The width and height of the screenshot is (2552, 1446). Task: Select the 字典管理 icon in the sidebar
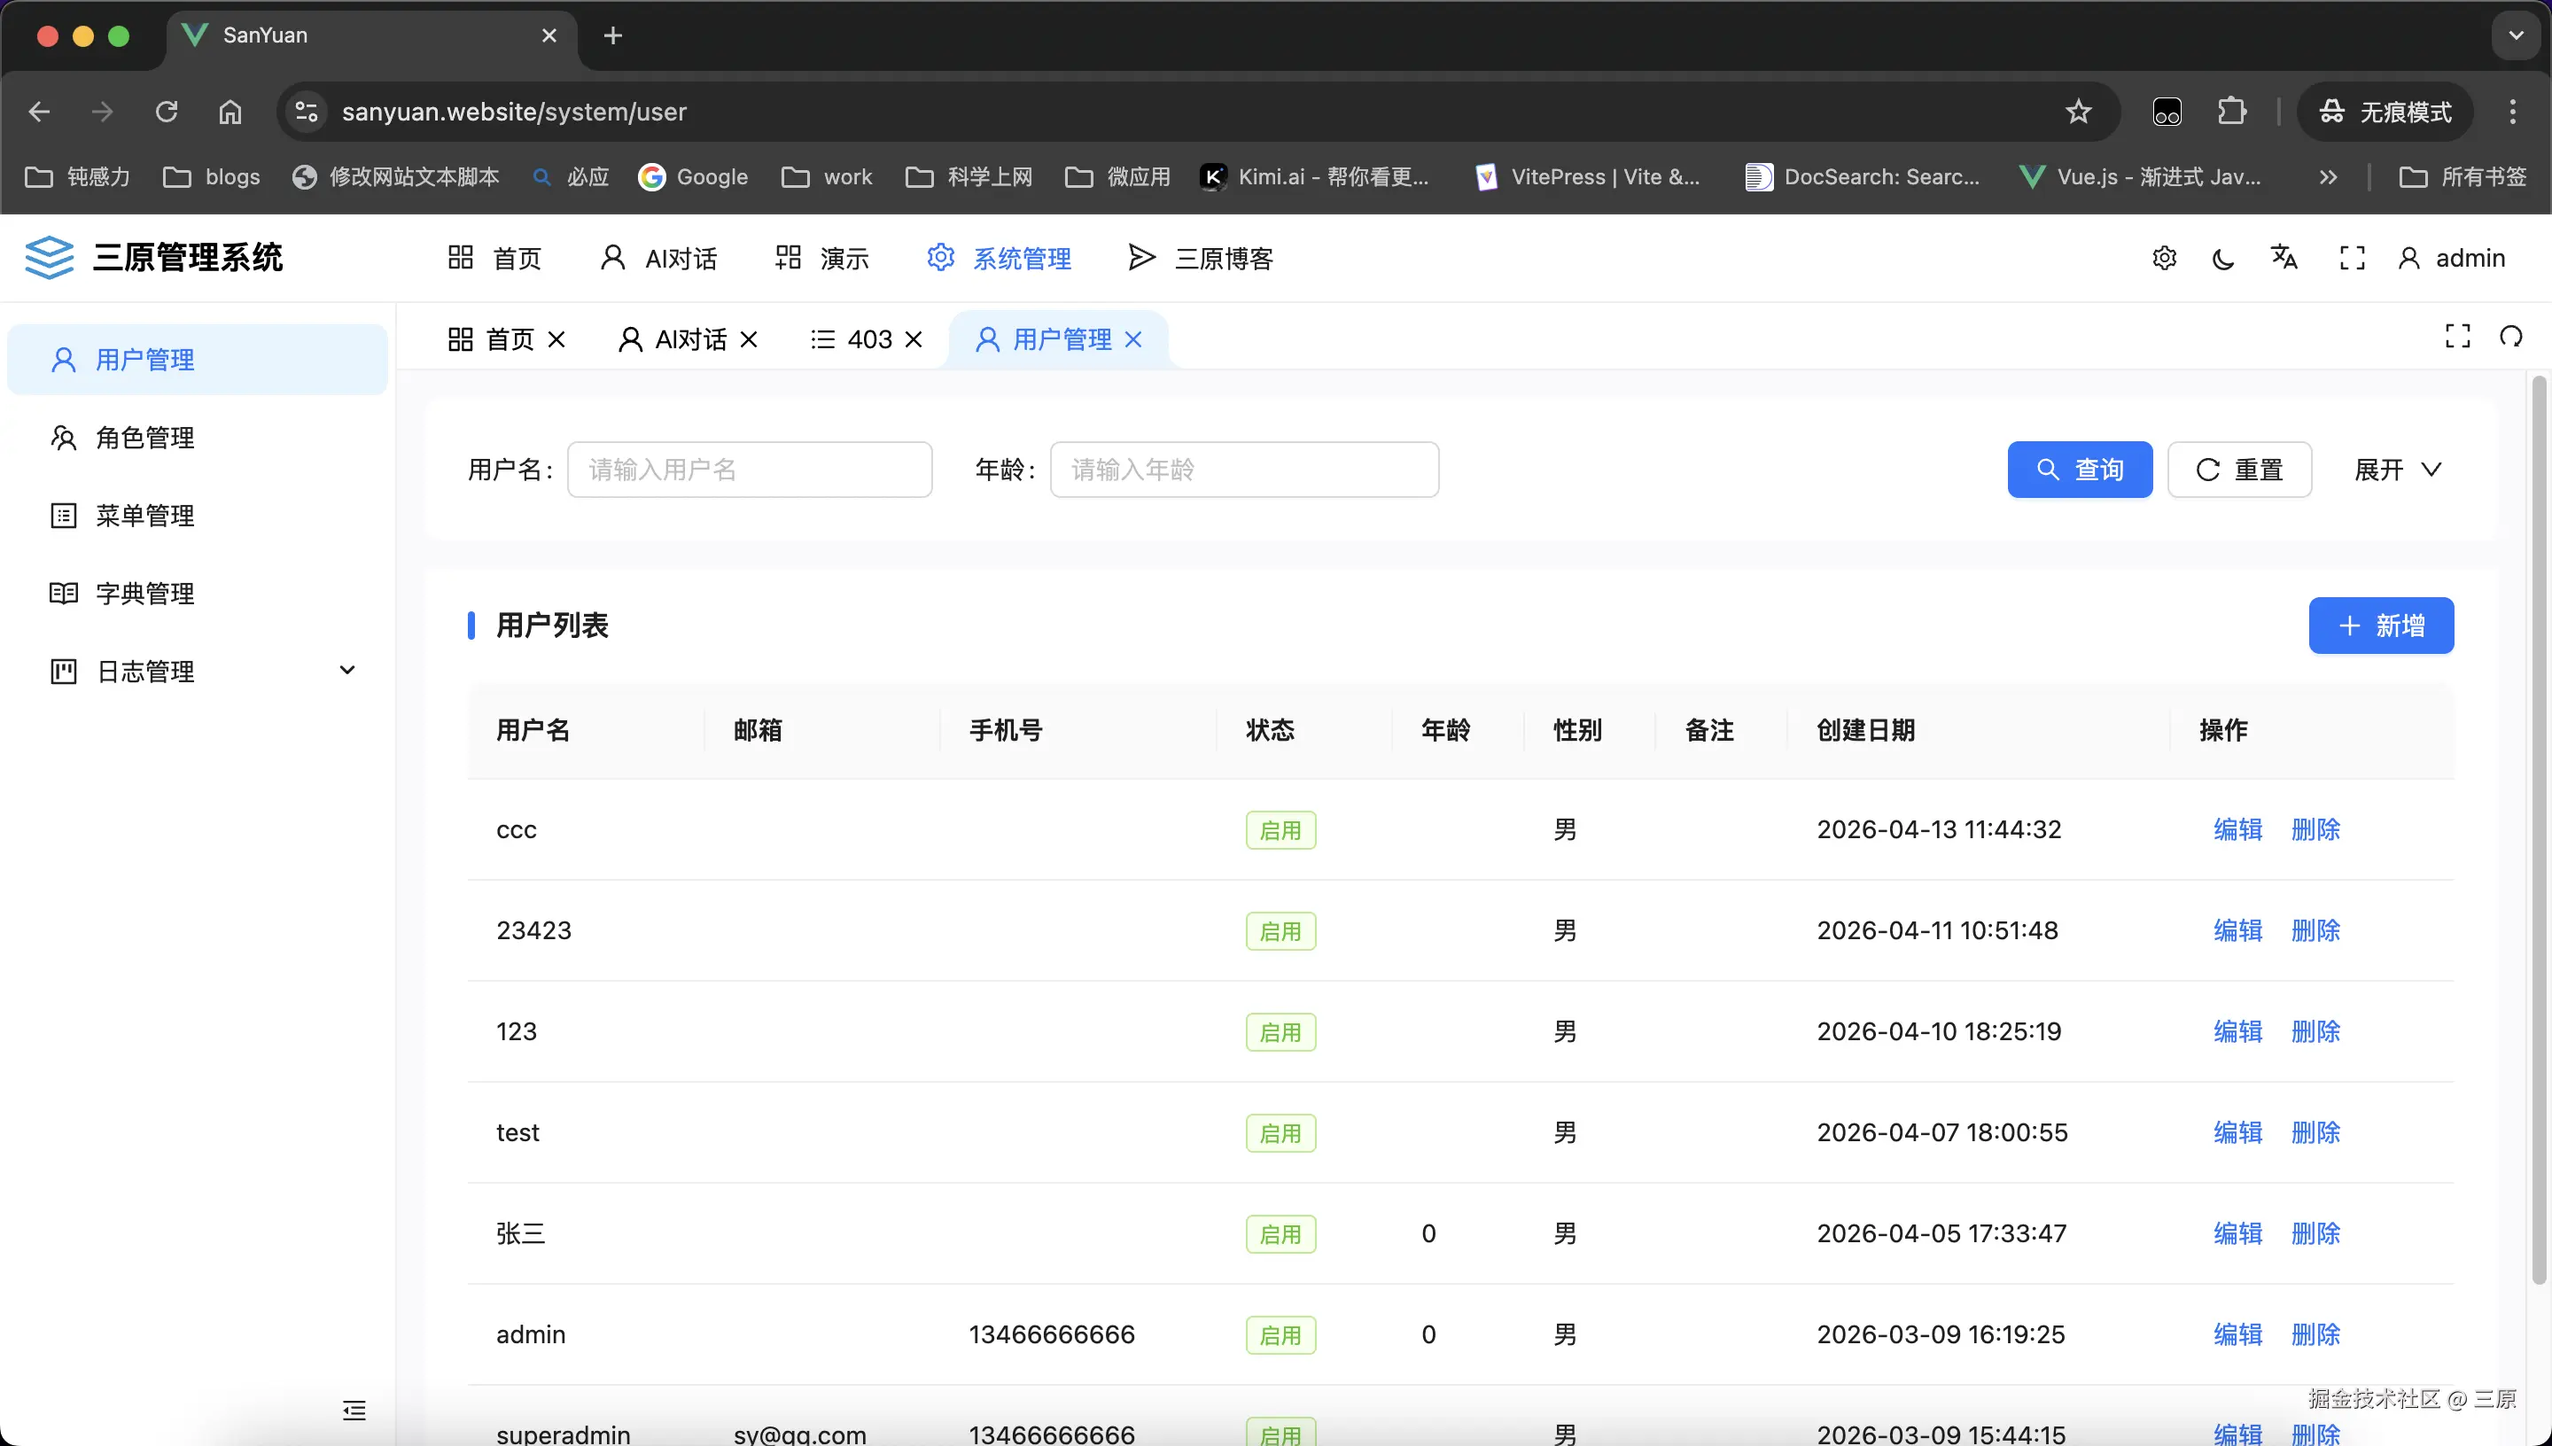64,593
